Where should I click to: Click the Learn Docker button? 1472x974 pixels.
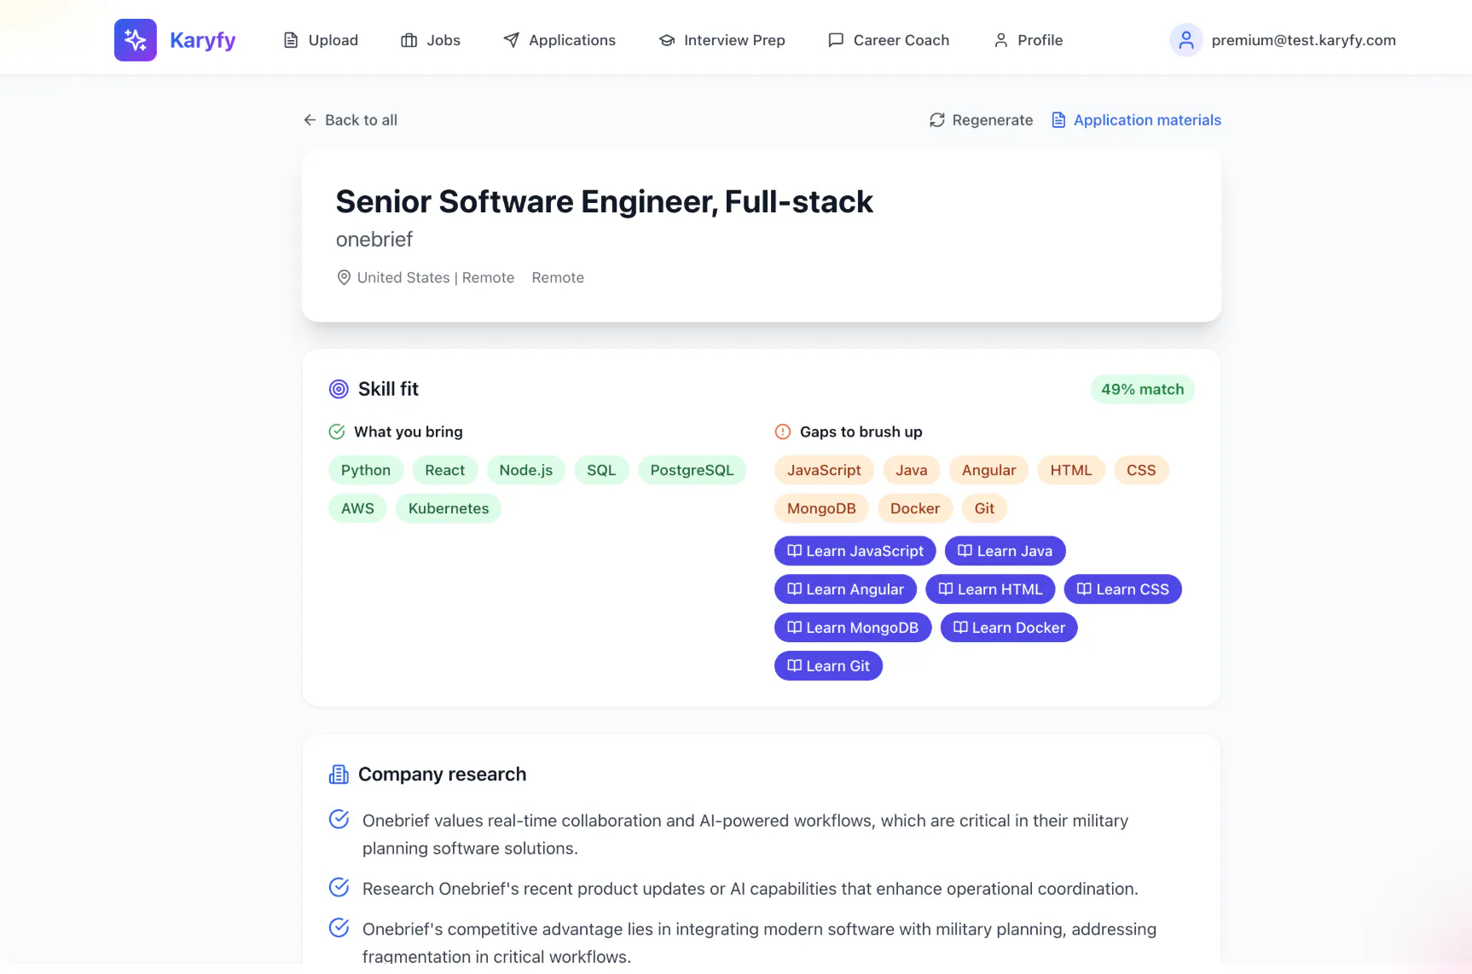[x=1009, y=628]
